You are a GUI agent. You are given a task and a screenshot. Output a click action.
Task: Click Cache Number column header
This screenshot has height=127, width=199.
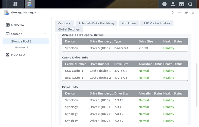75,64
